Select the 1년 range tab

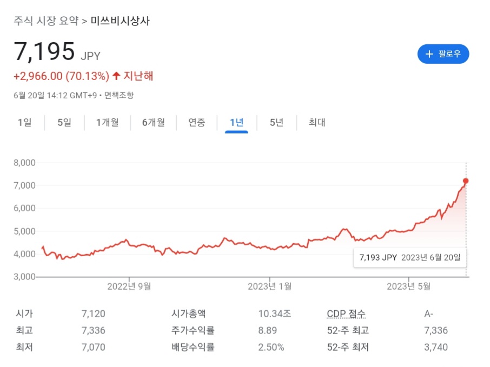click(236, 123)
